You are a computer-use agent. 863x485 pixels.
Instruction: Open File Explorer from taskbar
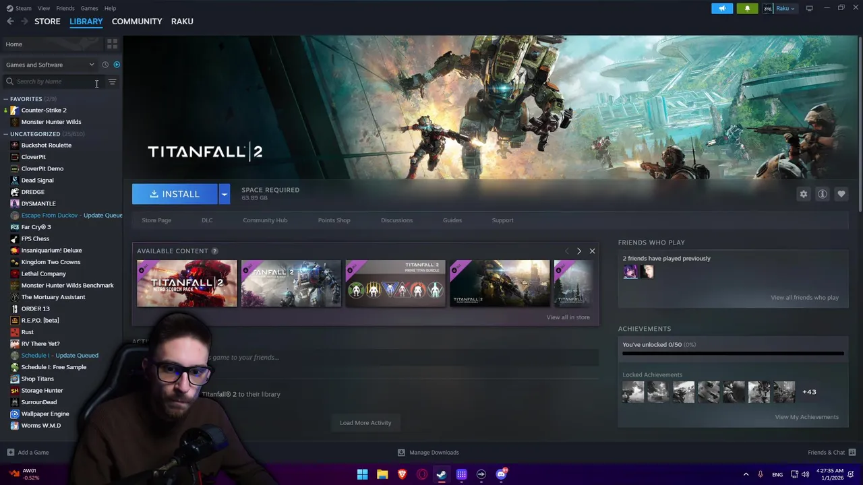pyautogui.click(x=382, y=474)
